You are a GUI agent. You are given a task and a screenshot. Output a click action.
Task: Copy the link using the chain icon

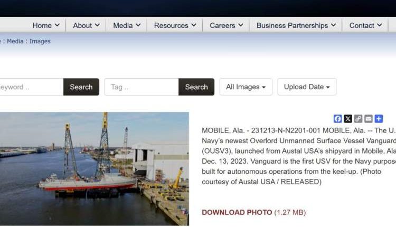click(x=358, y=119)
